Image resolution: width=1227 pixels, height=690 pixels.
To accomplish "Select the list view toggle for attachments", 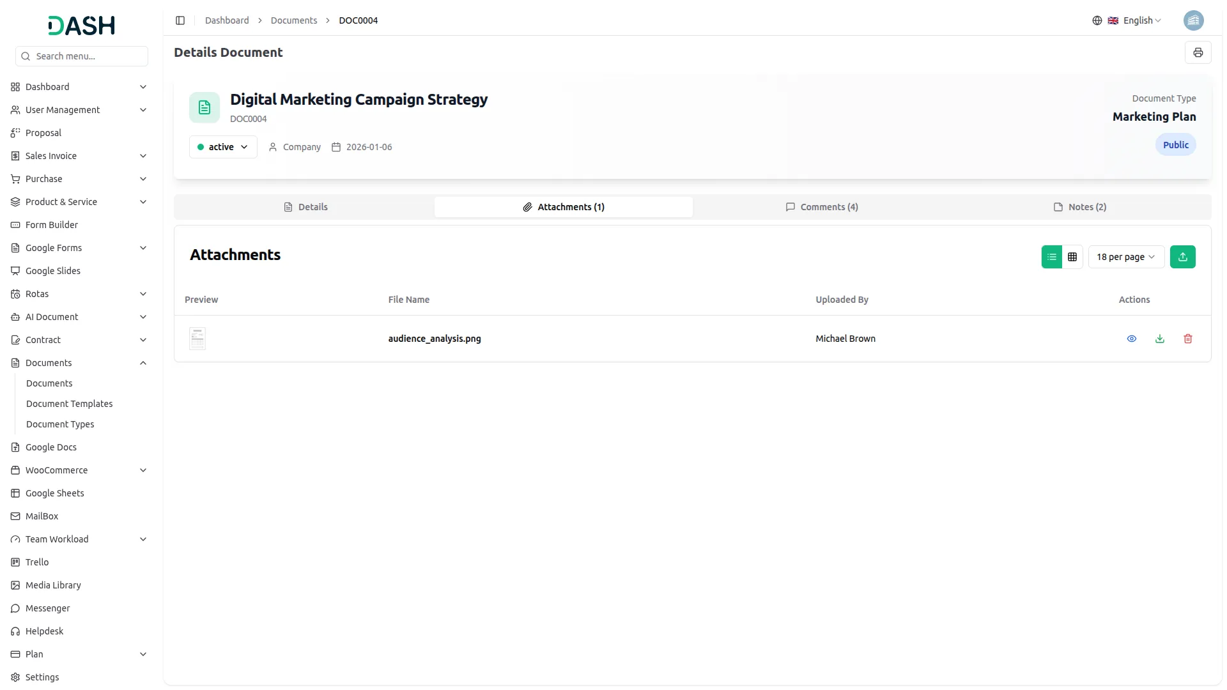I will (x=1052, y=256).
